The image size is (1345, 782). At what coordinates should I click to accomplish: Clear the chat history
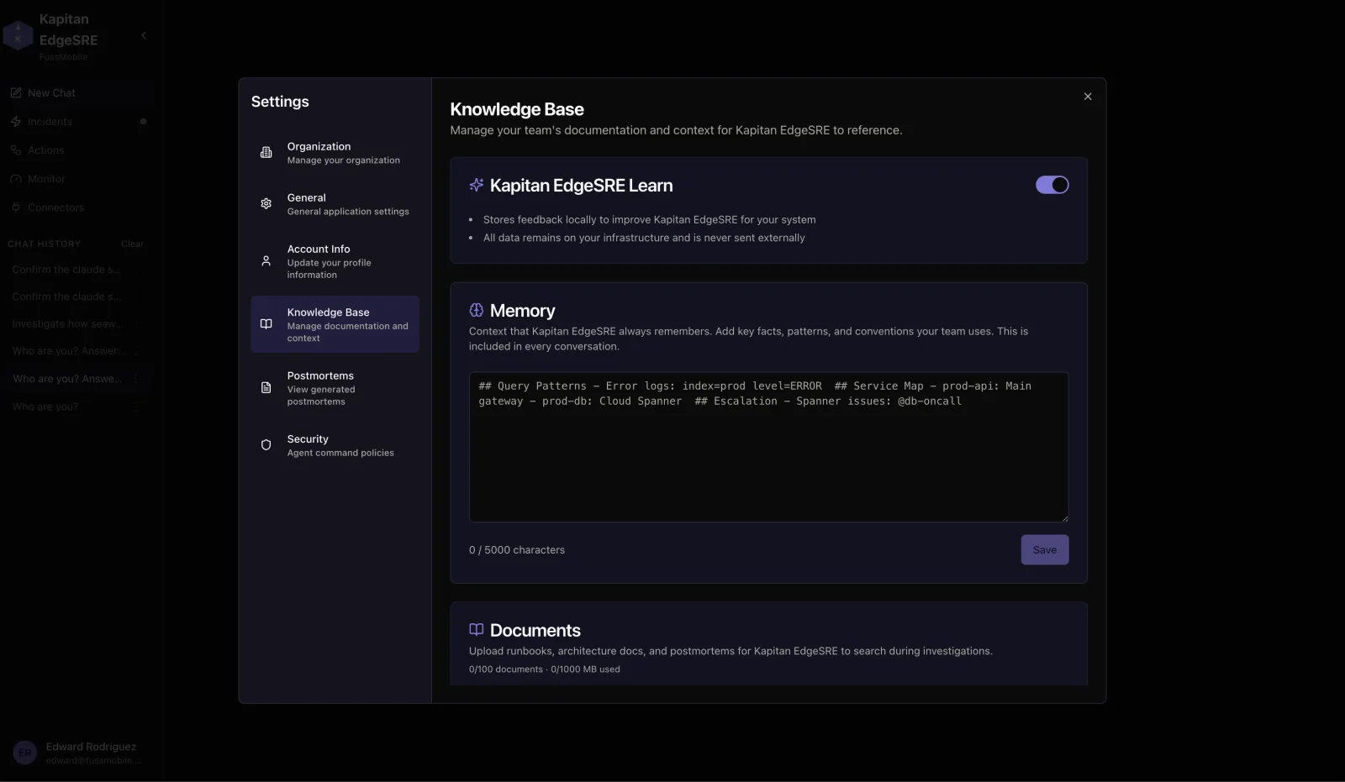[x=132, y=244]
